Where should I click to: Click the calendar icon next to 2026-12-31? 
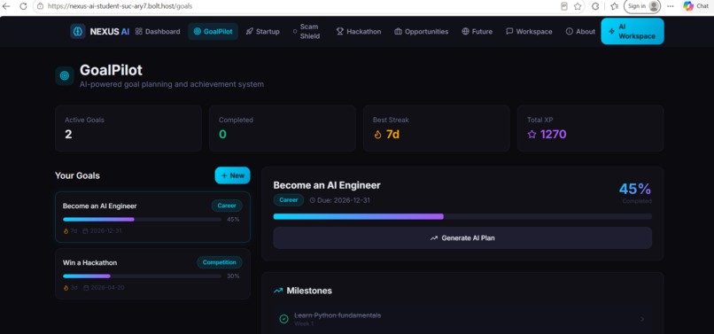85,231
